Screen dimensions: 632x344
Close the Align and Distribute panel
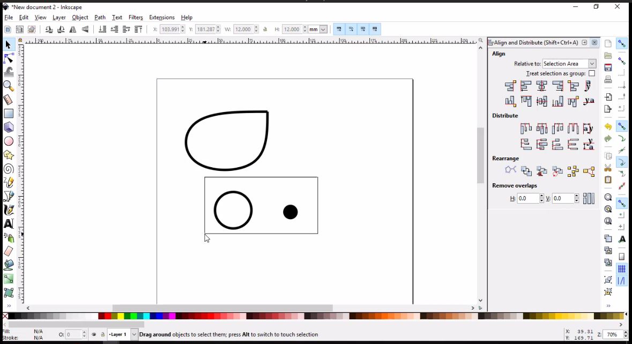coord(594,42)
